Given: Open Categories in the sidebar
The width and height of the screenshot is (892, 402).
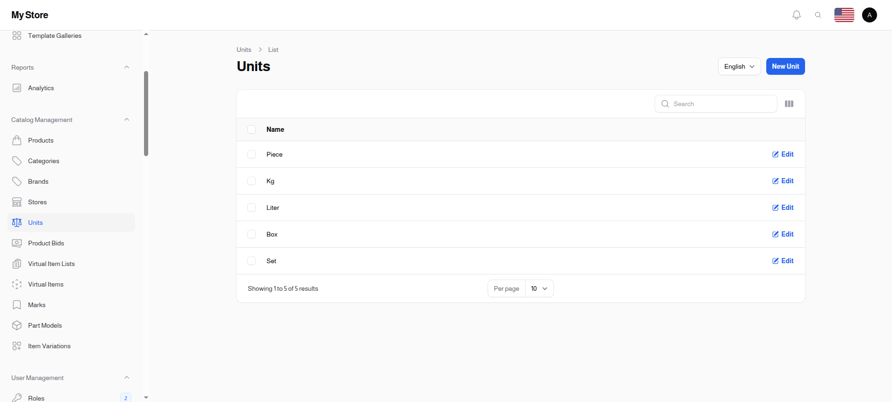Looking at the screenshot, I should (x=43, y=161).
